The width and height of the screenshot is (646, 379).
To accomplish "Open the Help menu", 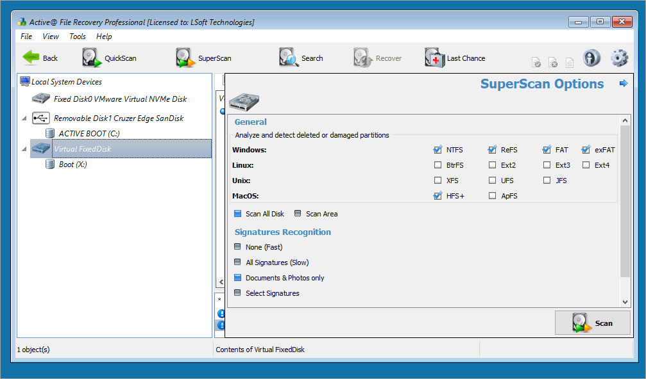I will click(x=104, y=36).
